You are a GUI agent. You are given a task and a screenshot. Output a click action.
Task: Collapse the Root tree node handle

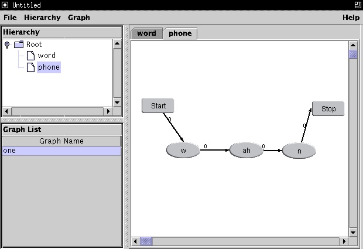pos(7,45)
